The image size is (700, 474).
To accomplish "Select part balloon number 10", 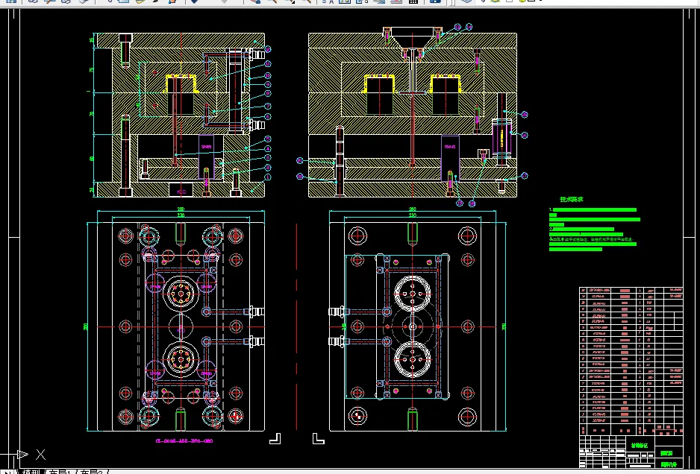I will click(268, 76).
